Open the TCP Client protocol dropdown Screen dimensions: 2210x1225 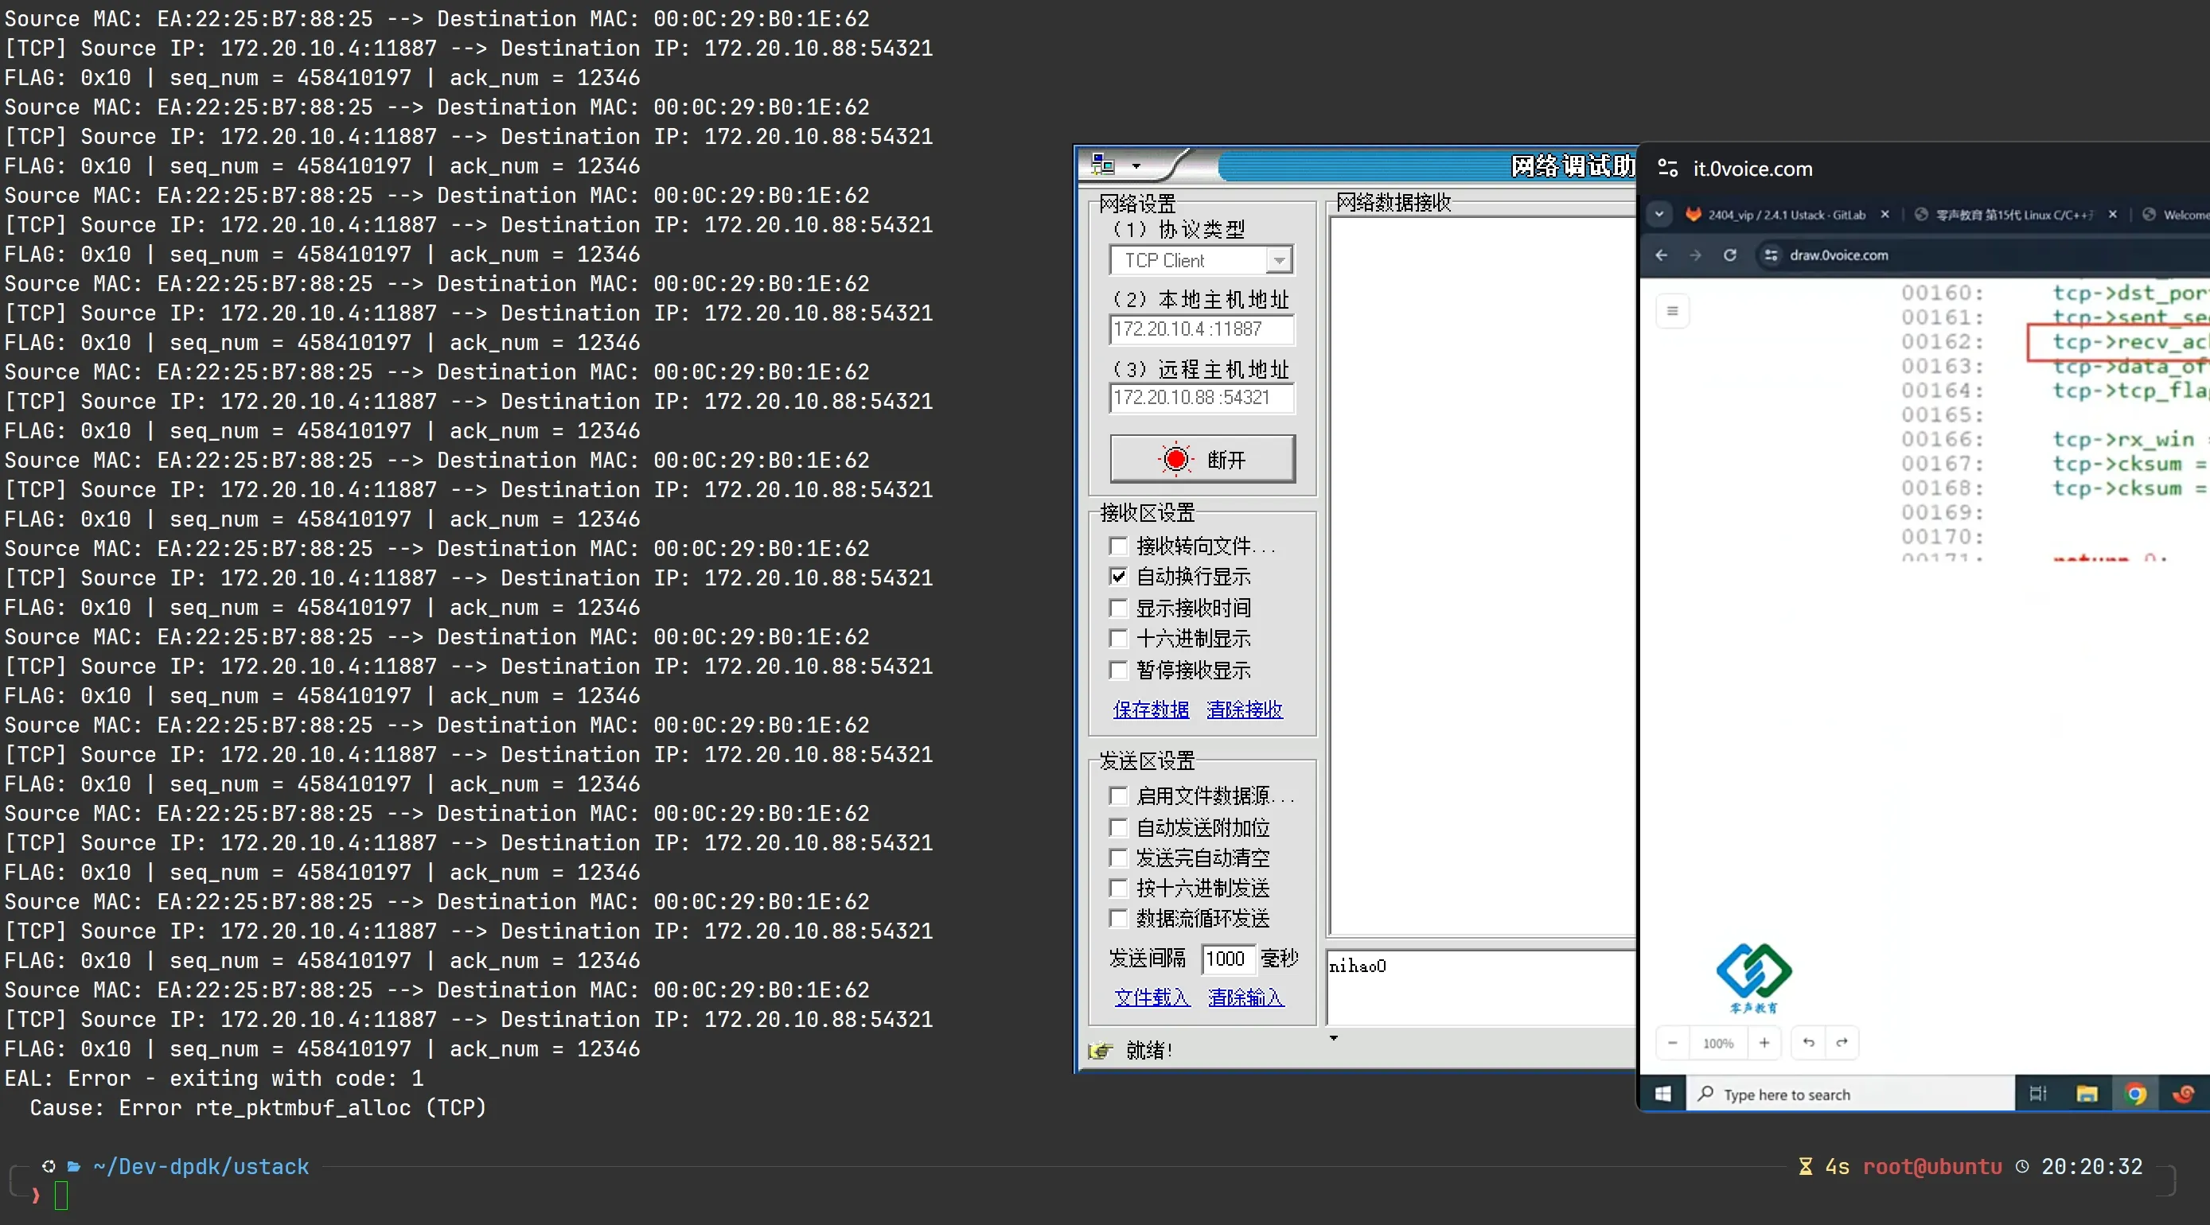tap(1278, 260)
